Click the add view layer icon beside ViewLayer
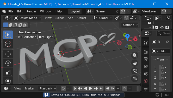Viewport: 173px width, 98px height. click(164, 11)
